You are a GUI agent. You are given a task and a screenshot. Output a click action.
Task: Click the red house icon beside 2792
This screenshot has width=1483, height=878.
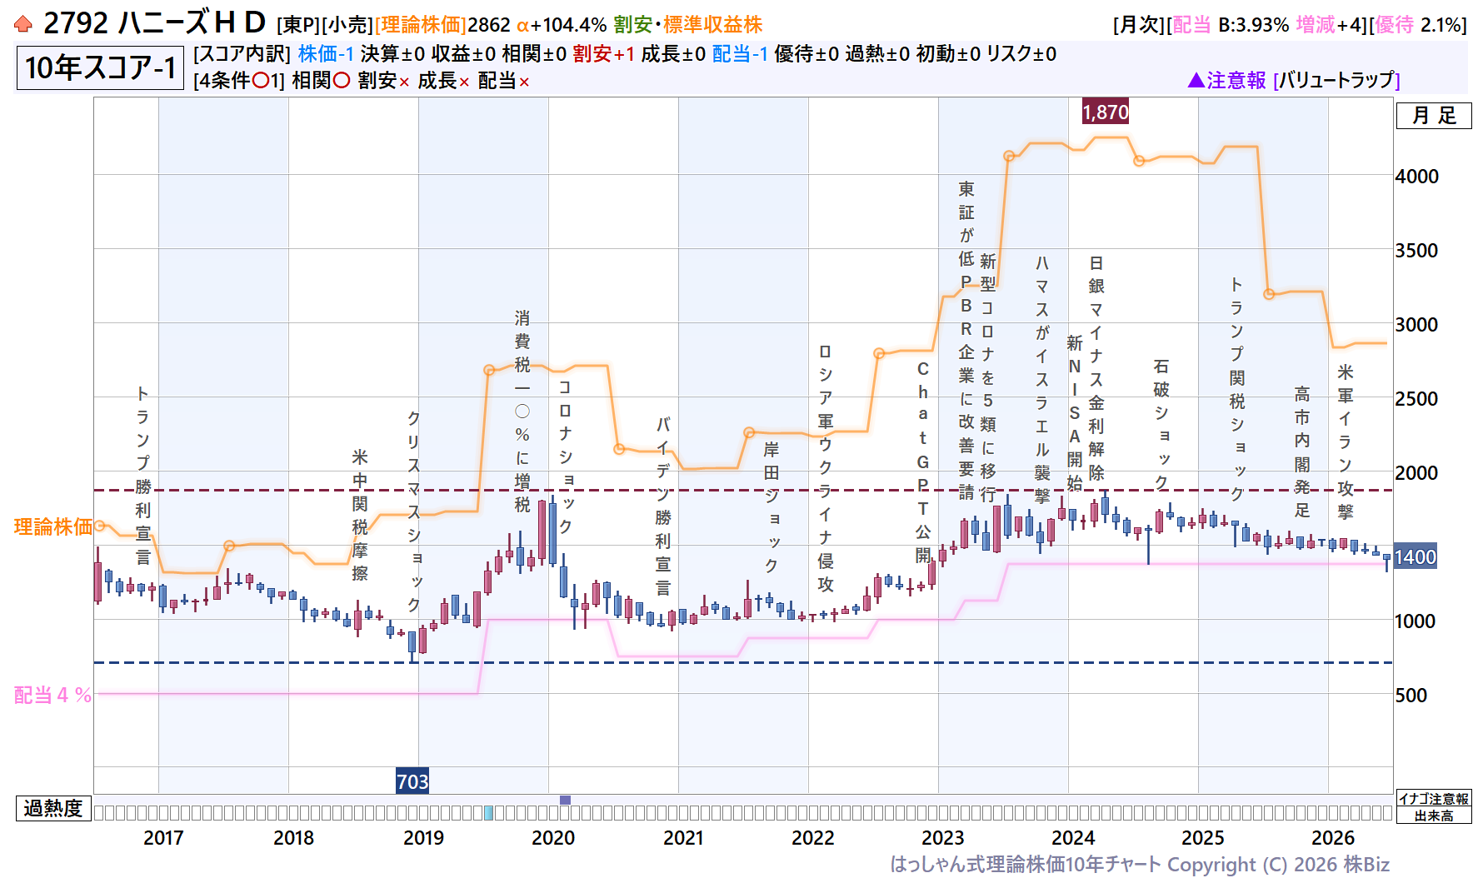(23, 24)
